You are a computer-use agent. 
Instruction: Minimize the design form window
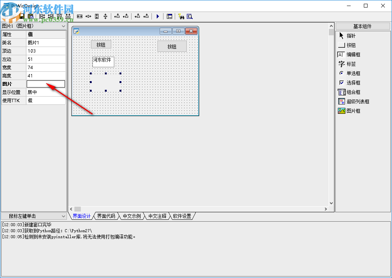[165, 31]
